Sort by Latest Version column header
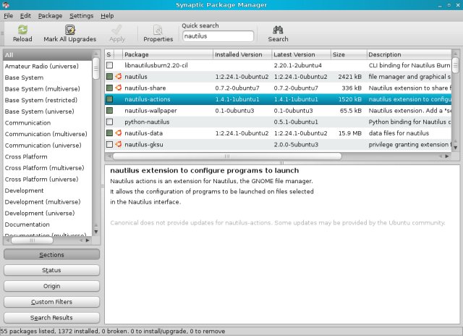This screenshot has width=463, height=336. click(301, 54)
